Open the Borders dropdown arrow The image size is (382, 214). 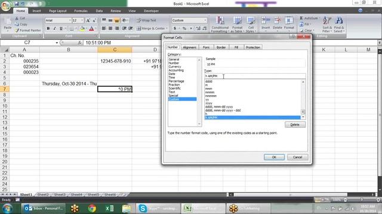pos(76,29)
